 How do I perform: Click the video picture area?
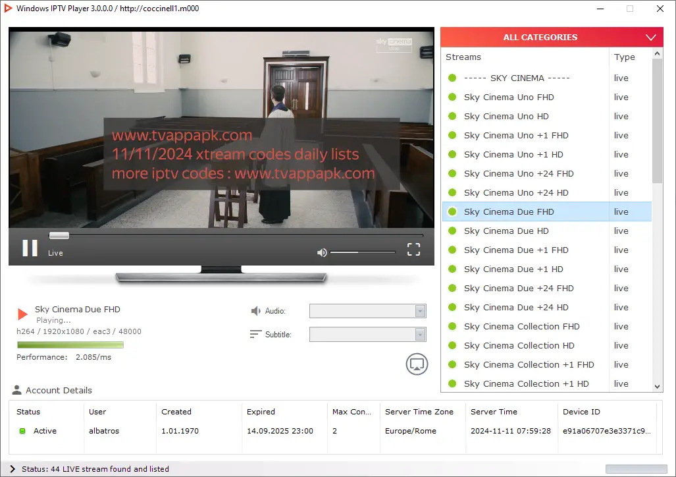221,130
